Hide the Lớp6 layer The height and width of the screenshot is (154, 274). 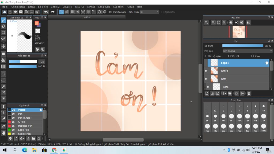208,87
